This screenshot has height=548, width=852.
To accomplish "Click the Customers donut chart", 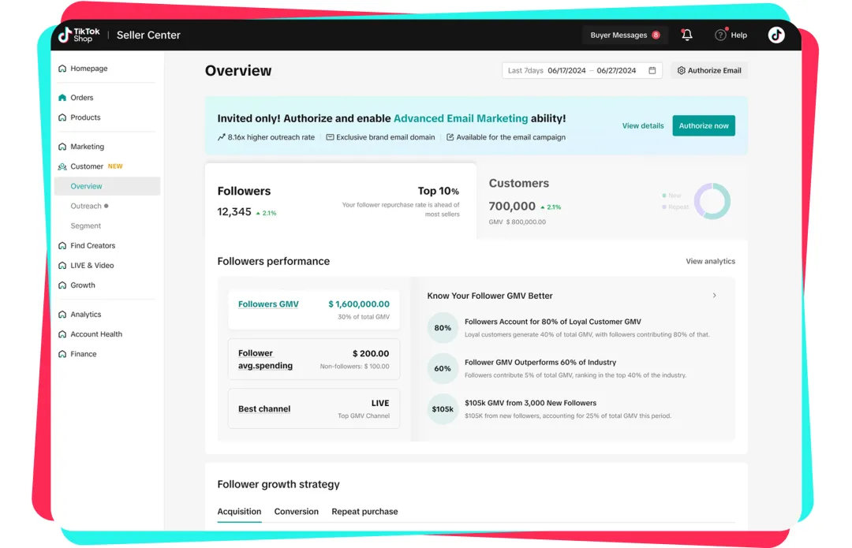I will point(712,201).
